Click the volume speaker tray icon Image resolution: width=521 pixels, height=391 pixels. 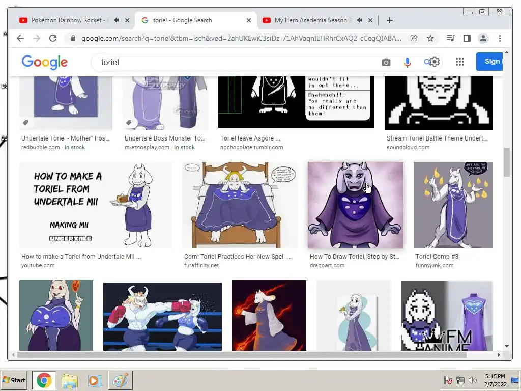pos(472,380)
